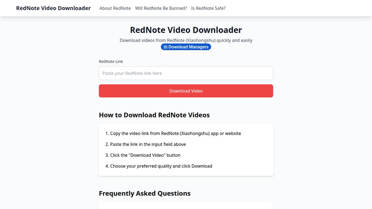Click the How to Download RedNote Videos heading
The width and height of the screenshot is (372, 209).
pos(154,115)
